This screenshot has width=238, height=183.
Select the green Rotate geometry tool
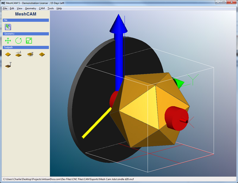pos(18,40)
